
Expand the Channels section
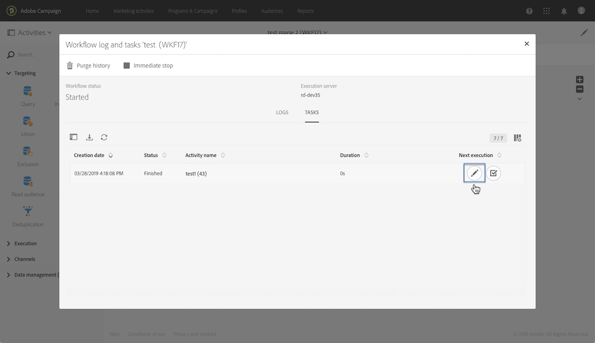[8, 259]
